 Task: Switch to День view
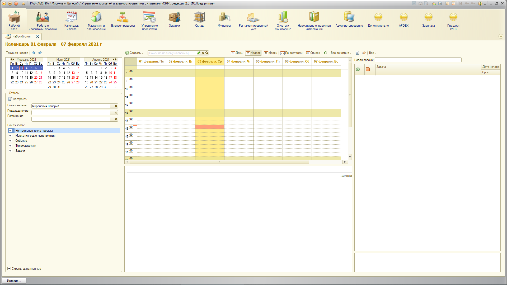tap(237, 53)
